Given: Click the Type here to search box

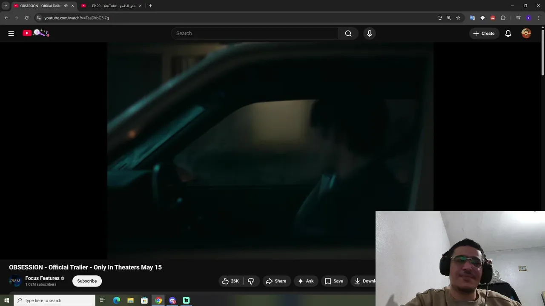Looking at the screenshot, I should [54, 300].
